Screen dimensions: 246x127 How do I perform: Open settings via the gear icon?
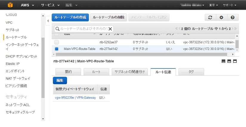click(x=221, y=18)
